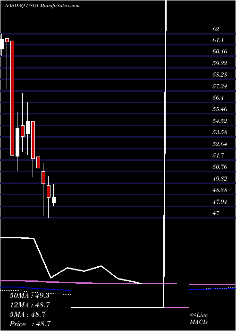Click the small red candle near 61.1
This screenshot has width=236, height=331.
[x=7, y=40]
